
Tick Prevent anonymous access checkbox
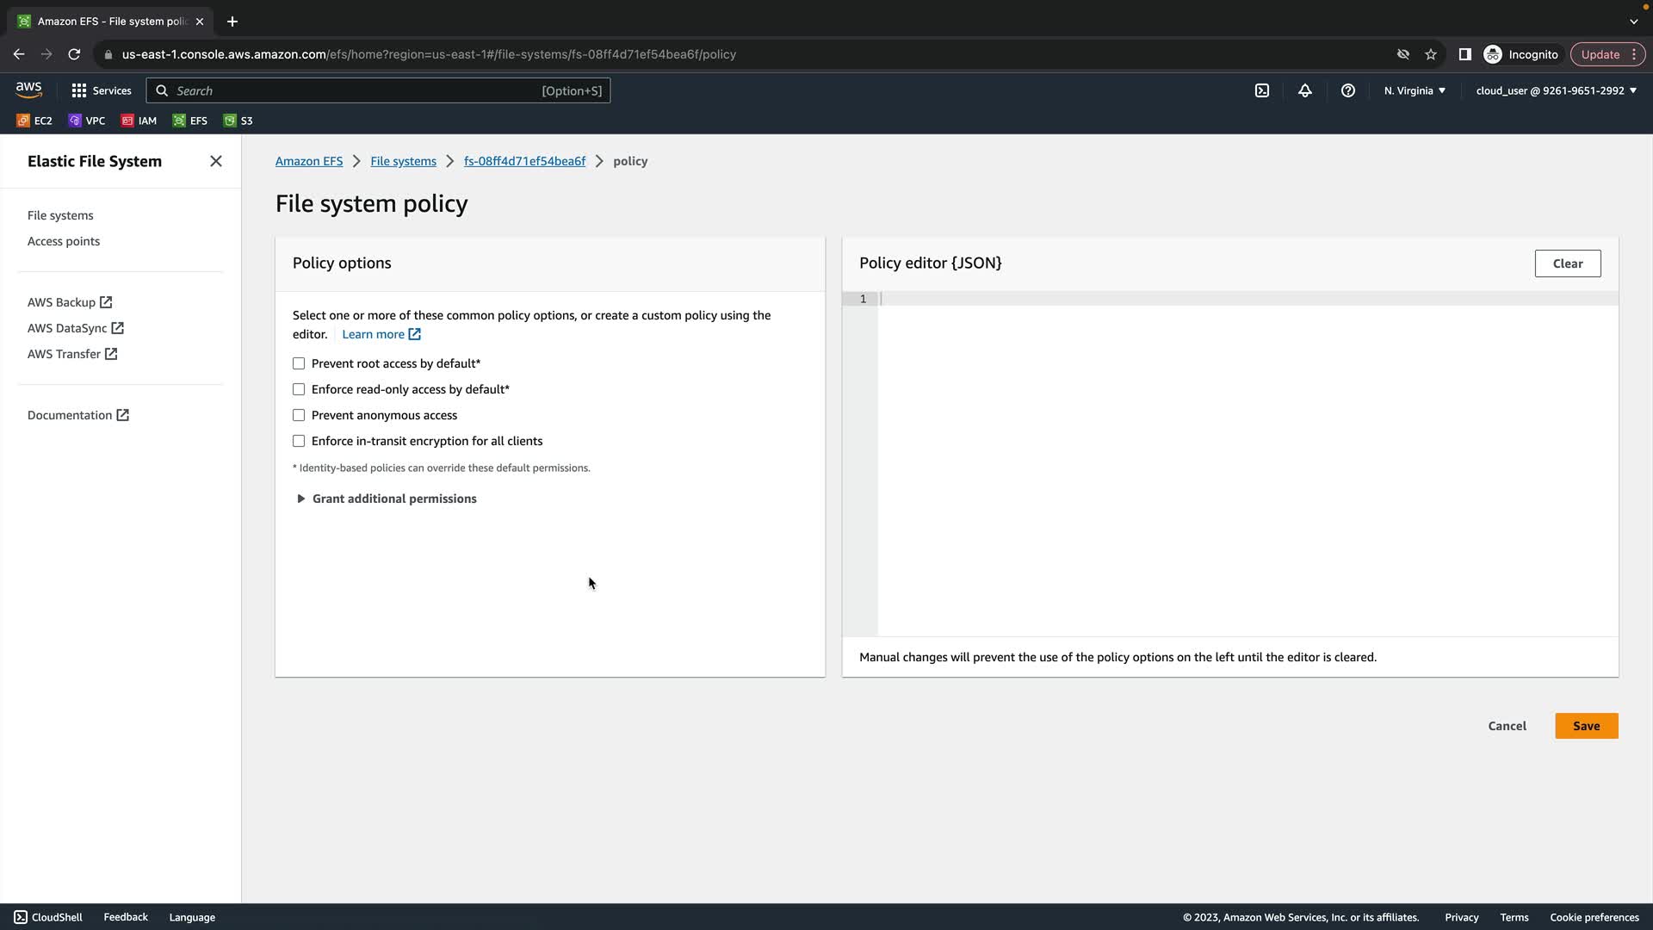[x=299, y=415]
